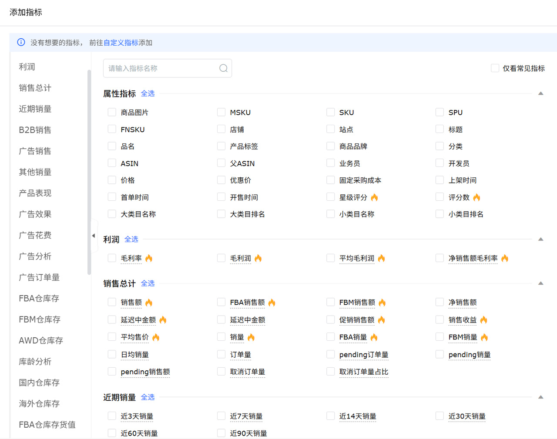Screen dimensions: 557x439
Task: Select the 近30天销量 checkbox
Action: 440,416
